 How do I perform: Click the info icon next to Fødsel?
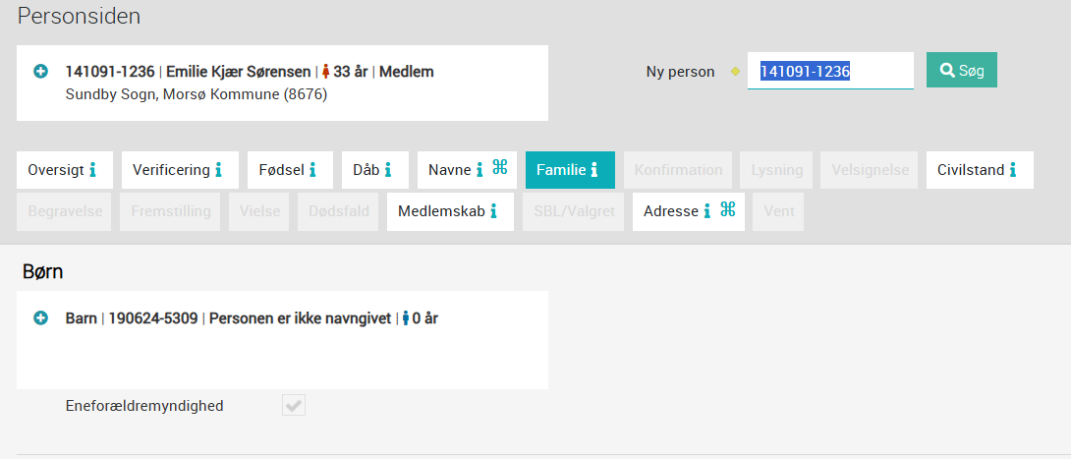pos(312,170)
